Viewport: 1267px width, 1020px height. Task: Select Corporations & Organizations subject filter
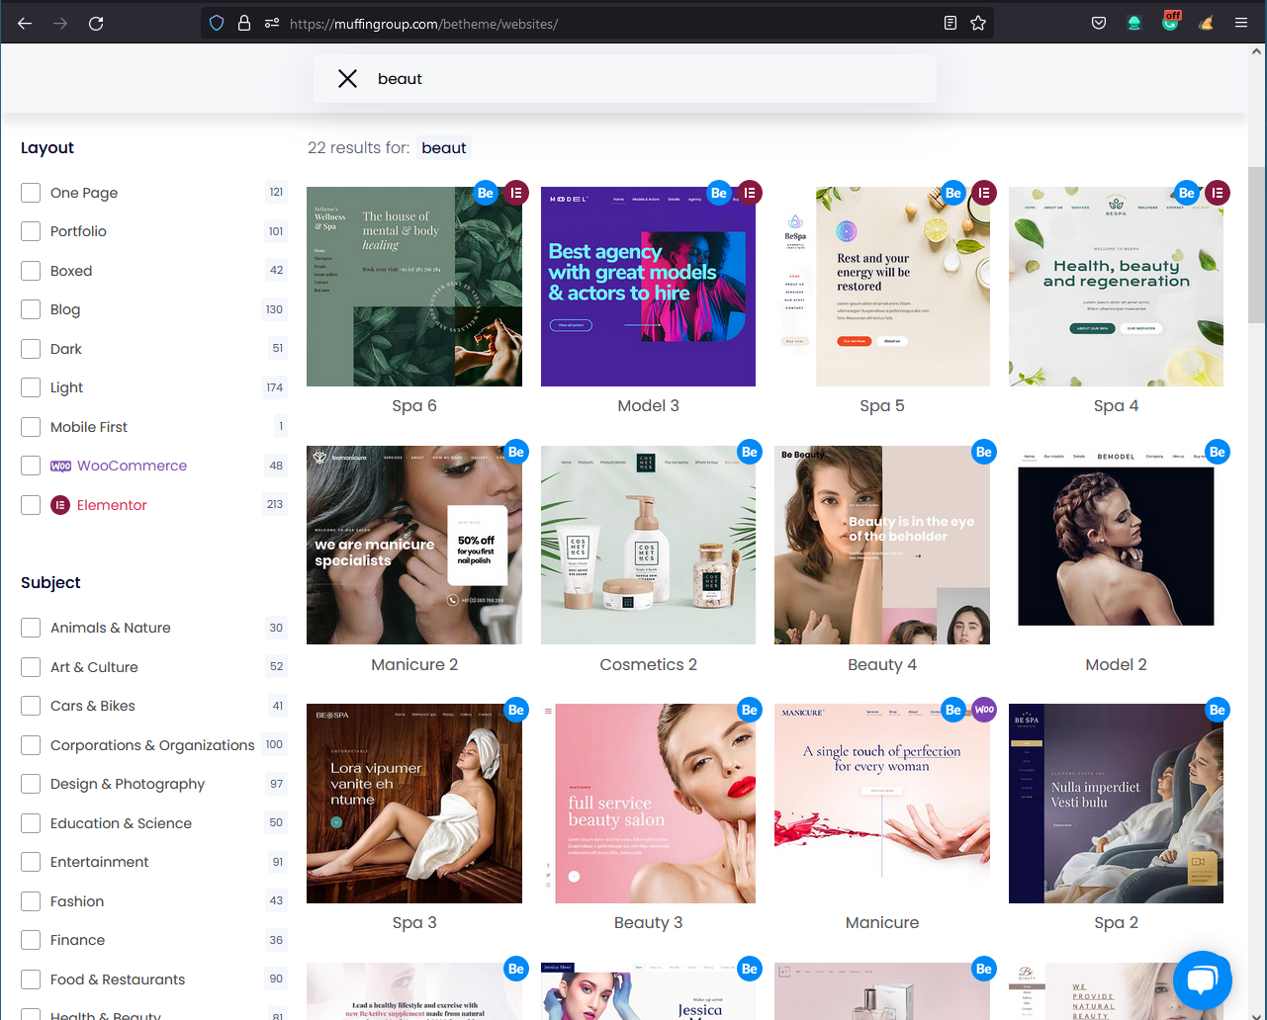coord(31,745)
